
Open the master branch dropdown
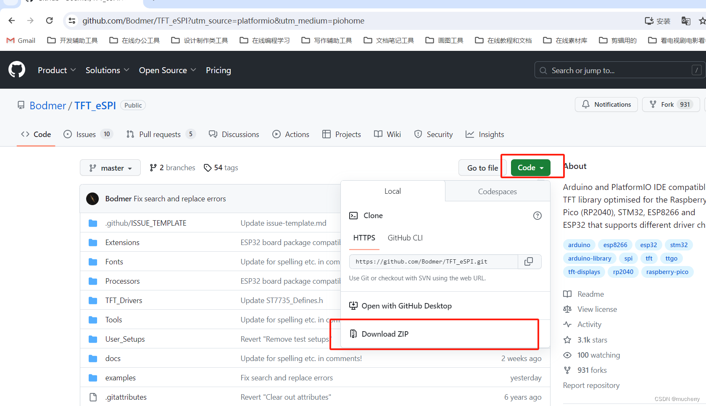(x=110, y=168)
